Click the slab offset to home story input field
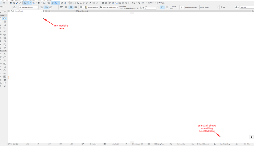 151,8
